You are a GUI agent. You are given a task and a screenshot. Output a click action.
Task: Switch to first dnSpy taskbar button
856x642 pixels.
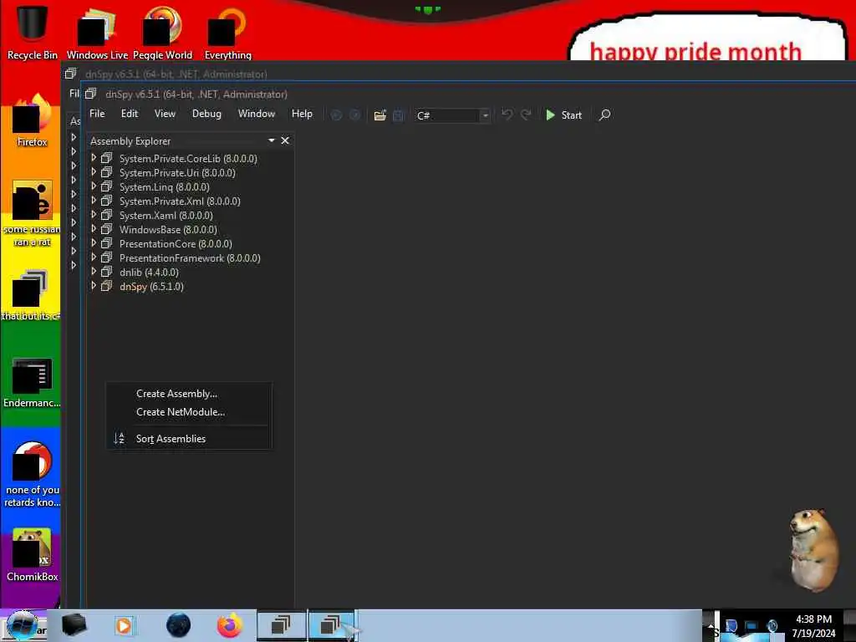[281, 625]
